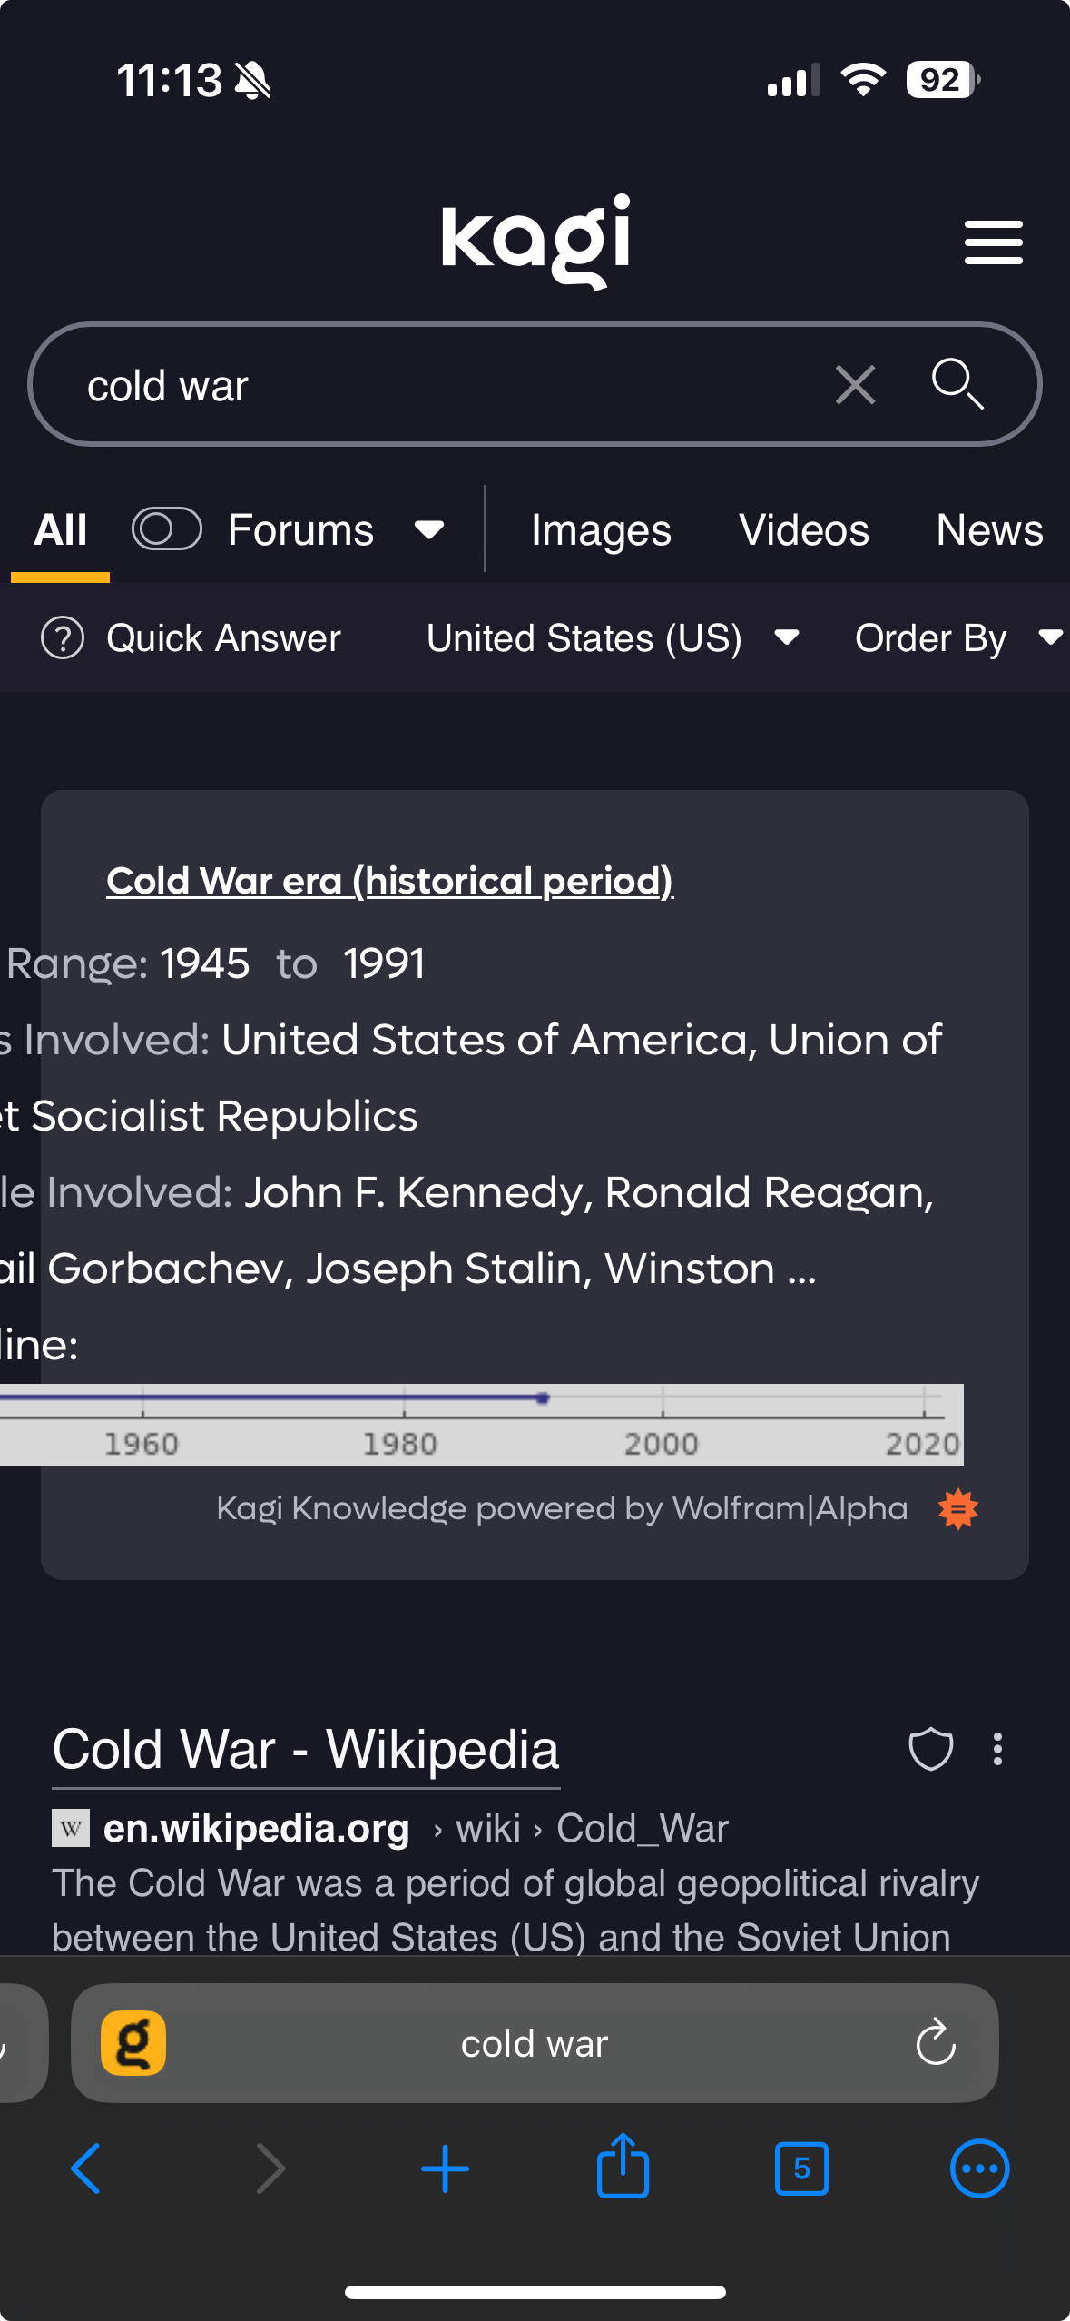Open the browser share sheet
The width and height of the screenshot is (1070, 2321).
[623, 2168]
